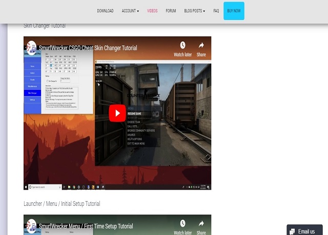Click Watch later on First Time Setup video
The height and width of the screenshot is (235, 328).
pyautogui.click(x=182, y=227)
